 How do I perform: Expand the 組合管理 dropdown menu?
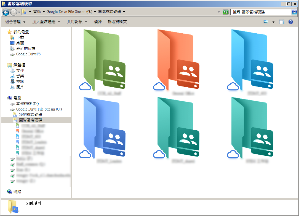pos(15,22)
